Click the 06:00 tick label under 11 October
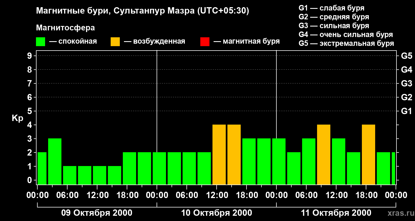The height and width of the screenshot is (221, 415). tap(307, 195)
